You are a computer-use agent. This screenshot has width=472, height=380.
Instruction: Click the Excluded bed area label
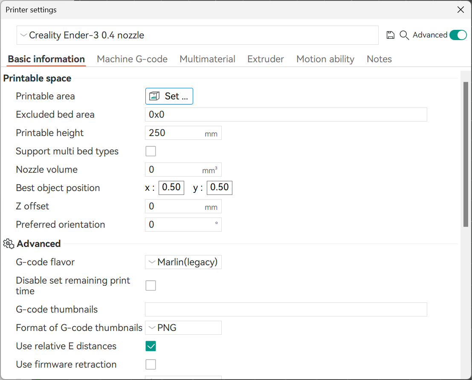click(x=55, y=114)
